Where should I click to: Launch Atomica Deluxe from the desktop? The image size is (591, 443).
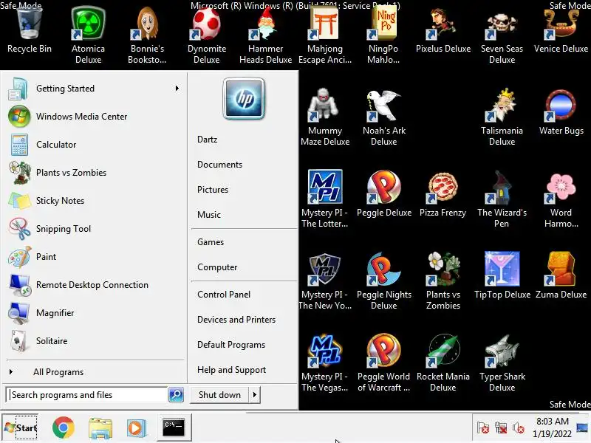coord(88,35)
